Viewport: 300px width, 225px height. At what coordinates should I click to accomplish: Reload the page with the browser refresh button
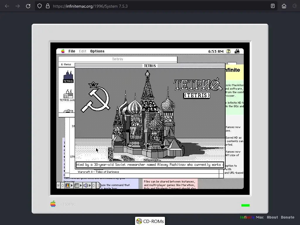pos(28,6)
